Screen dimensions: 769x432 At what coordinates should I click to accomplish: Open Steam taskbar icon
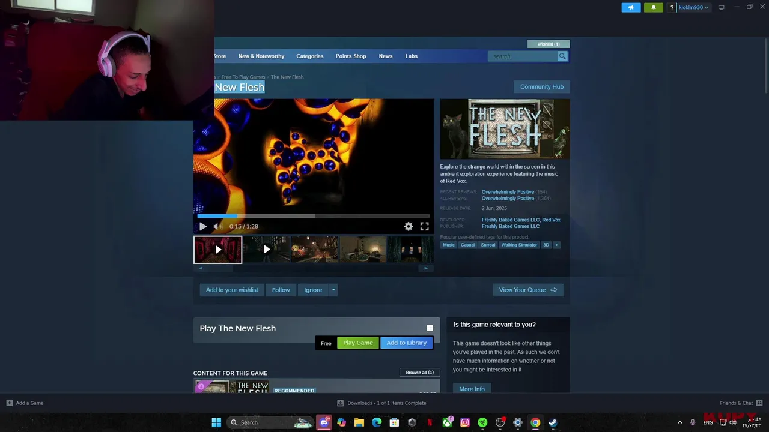[553, 422]
